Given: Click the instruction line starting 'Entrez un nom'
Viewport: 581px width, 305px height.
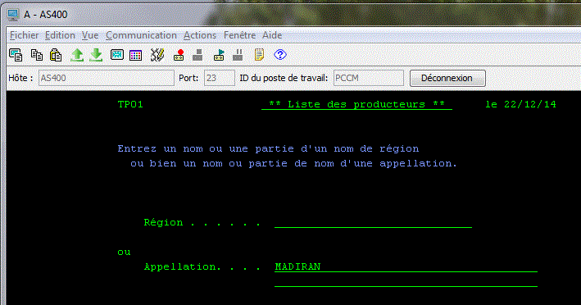Looking at the screenshot, I should point(268,148).
